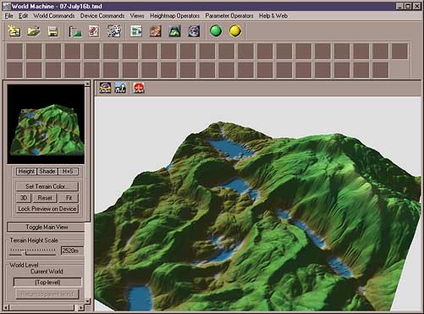This screenshot has height=314, width=424.
Task: Open the Edit menu
Action: 23,16
